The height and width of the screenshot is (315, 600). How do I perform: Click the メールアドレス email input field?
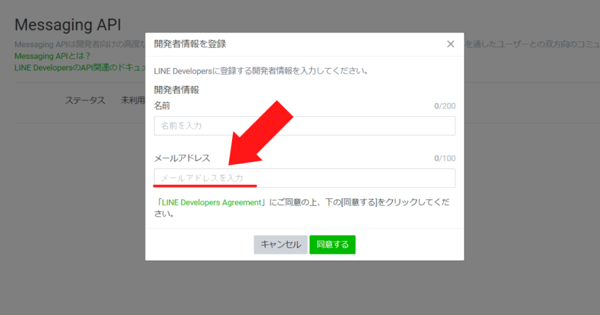(x=305, y=178)
